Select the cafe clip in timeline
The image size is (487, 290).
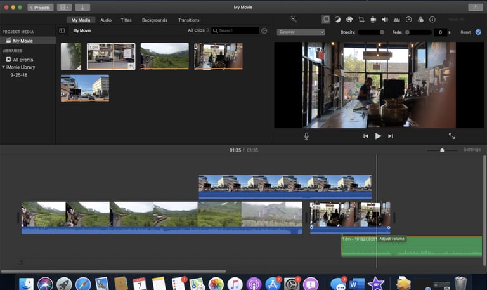[x=350, y=218]
